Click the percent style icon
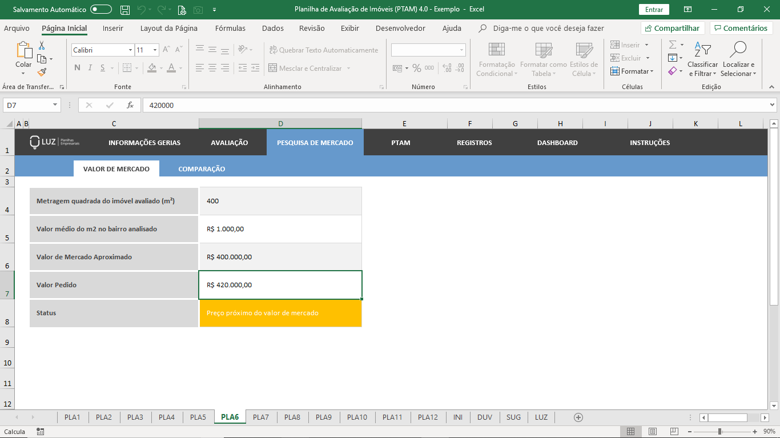 click(416, 68)
